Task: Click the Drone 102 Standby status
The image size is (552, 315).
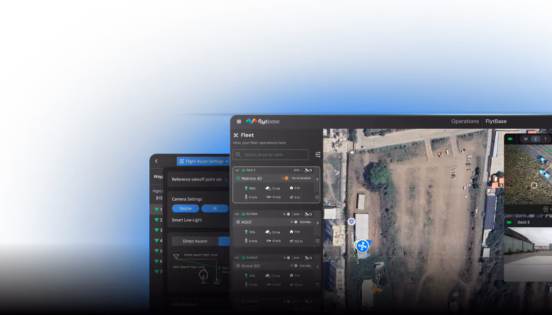Action: pyautogui.click(x=305, y=265)
